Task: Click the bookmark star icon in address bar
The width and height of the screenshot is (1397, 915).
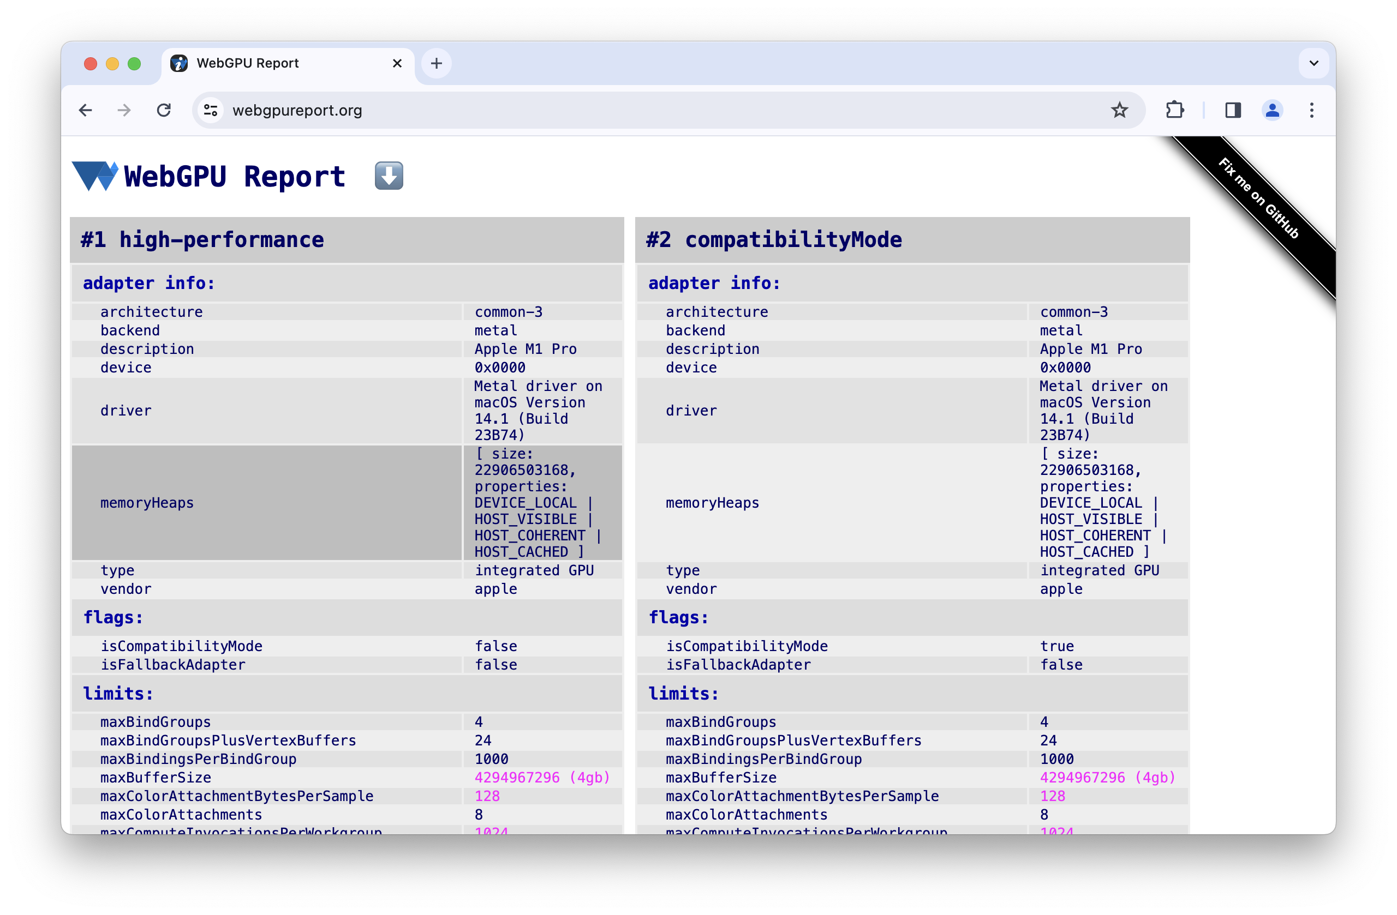Action: [1121, 110]
